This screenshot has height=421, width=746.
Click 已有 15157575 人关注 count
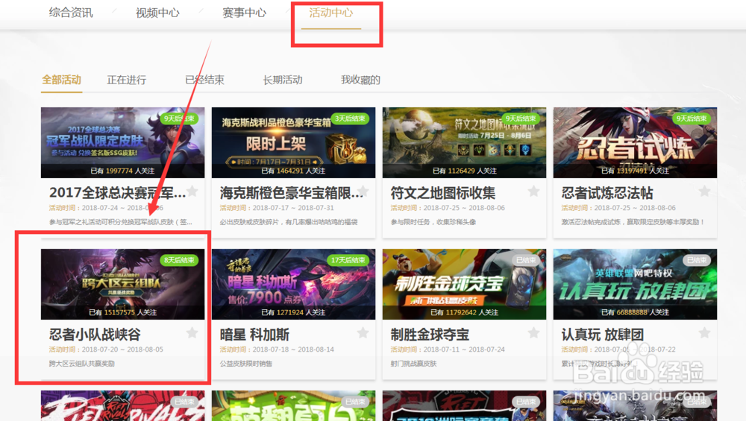123,312
